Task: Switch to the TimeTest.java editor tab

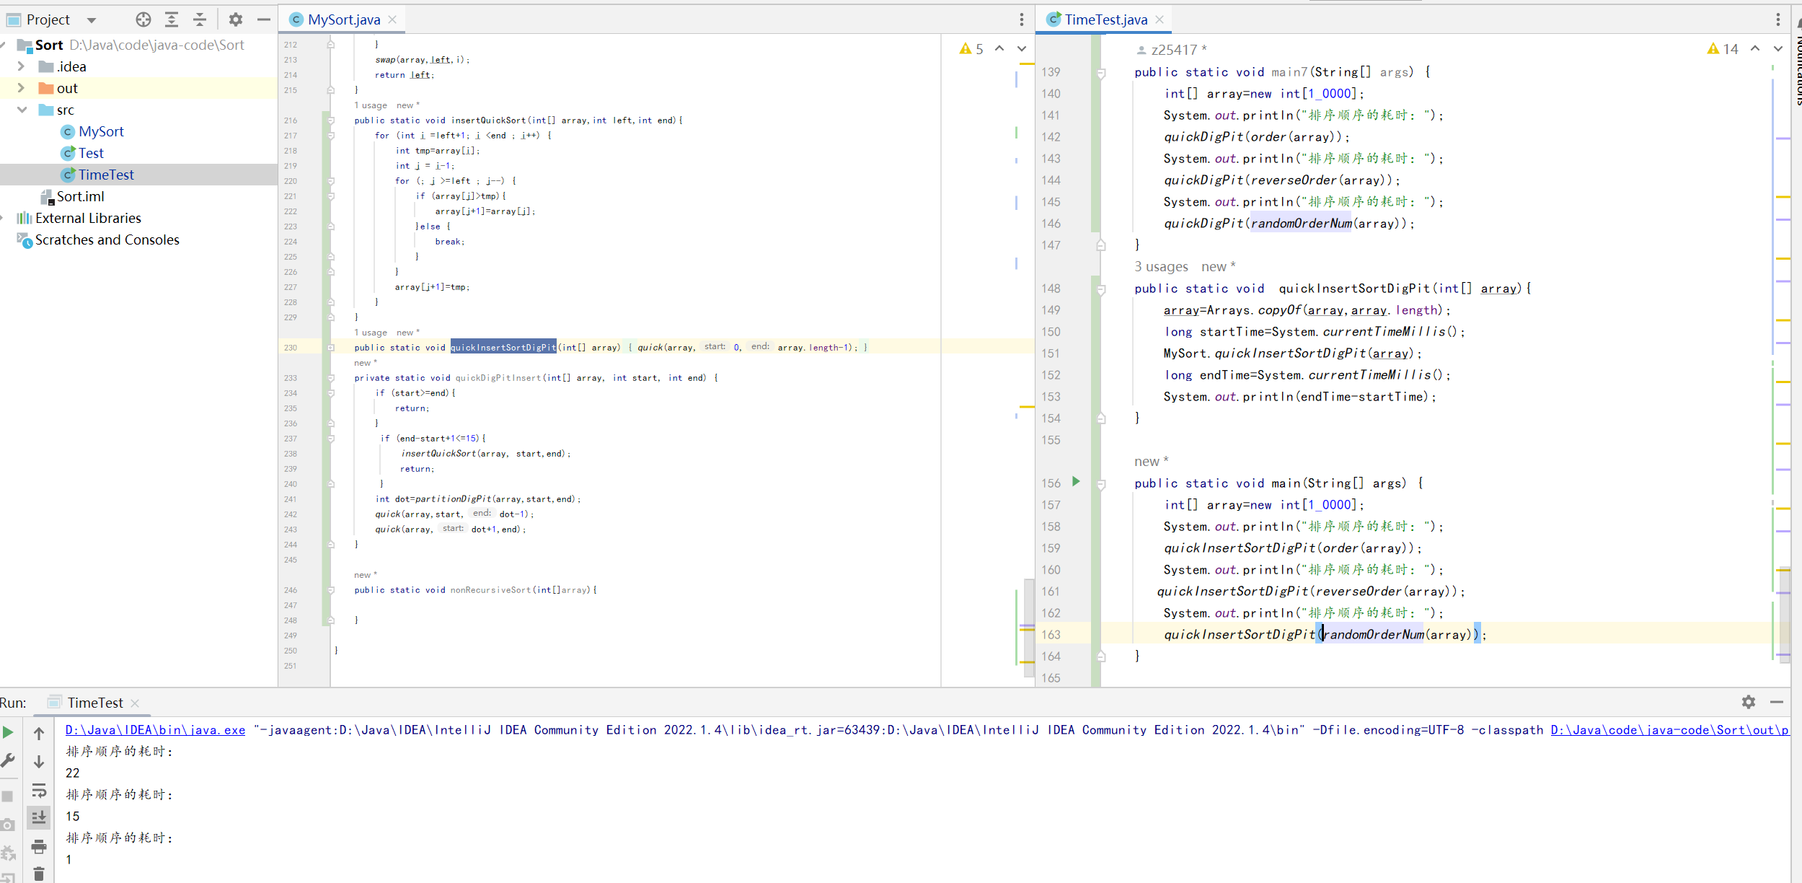Action: [x=1105, y=19]
